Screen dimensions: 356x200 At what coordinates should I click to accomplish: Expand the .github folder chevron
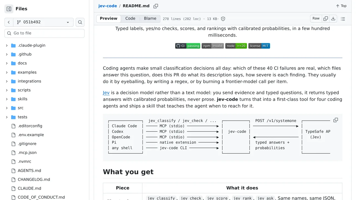pyautogui.click(x=7, y=54)
